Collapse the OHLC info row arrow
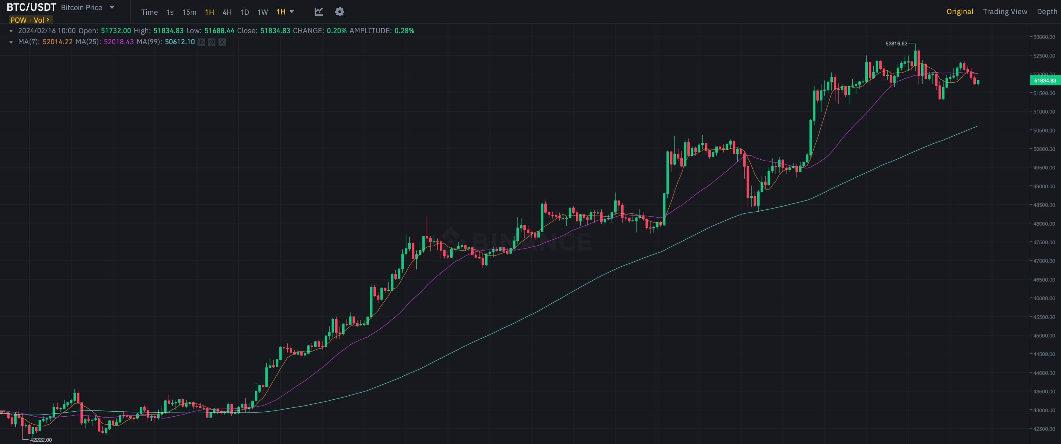This screenshot has height=444, width=1061. (x=11, y=31)
